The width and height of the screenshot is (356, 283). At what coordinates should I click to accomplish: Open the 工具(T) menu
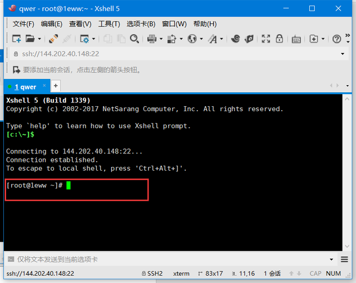[109, 24]
